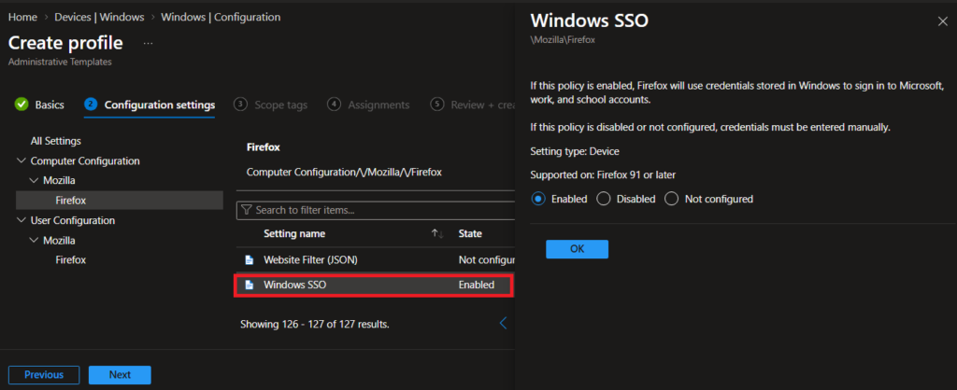Collapse the User Configuration node
Viewport: 957px width, 390px height.
(x=21, y=220)
